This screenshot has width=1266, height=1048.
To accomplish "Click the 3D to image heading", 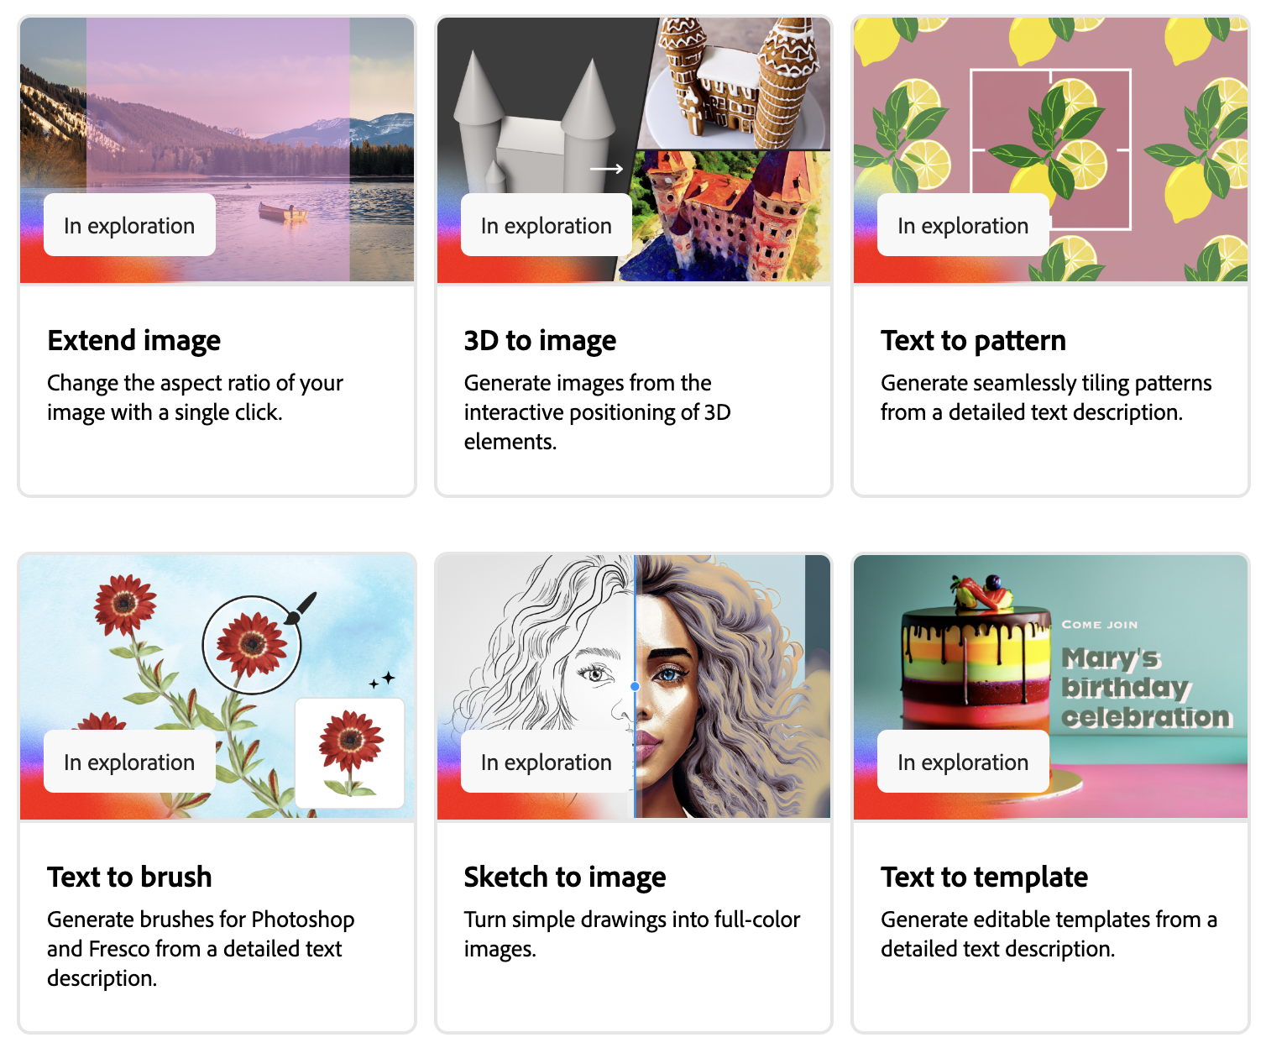I will [540, 340].
